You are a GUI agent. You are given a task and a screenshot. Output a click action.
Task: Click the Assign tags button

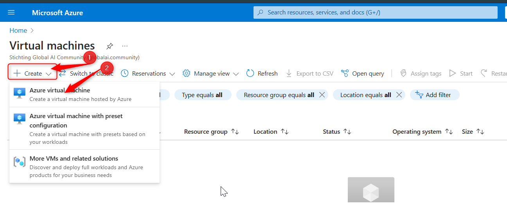(x=421, y=73)
